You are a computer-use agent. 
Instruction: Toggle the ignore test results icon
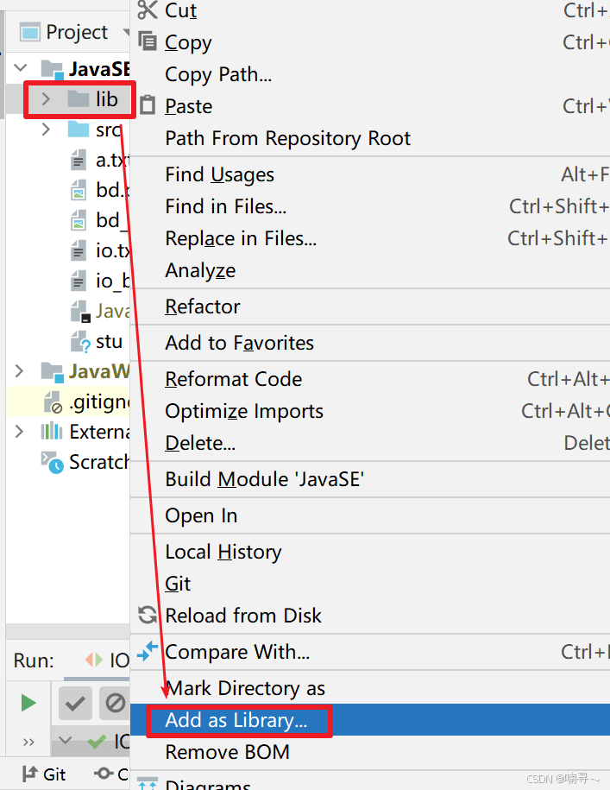pos(113,703)
